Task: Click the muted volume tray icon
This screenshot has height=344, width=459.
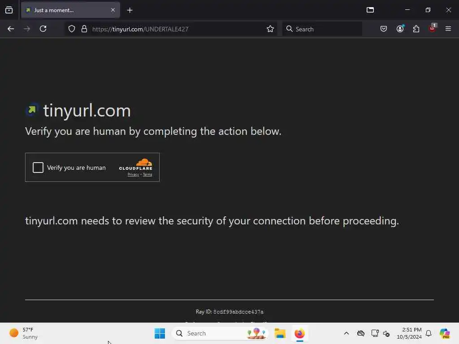Action: click(x=386, y=333)
